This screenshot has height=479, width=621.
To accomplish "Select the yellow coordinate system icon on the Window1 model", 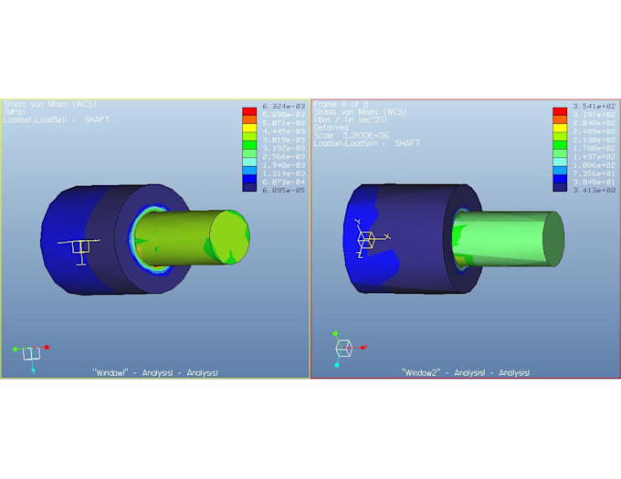I will pyautogui.click(x=79, y=252).
